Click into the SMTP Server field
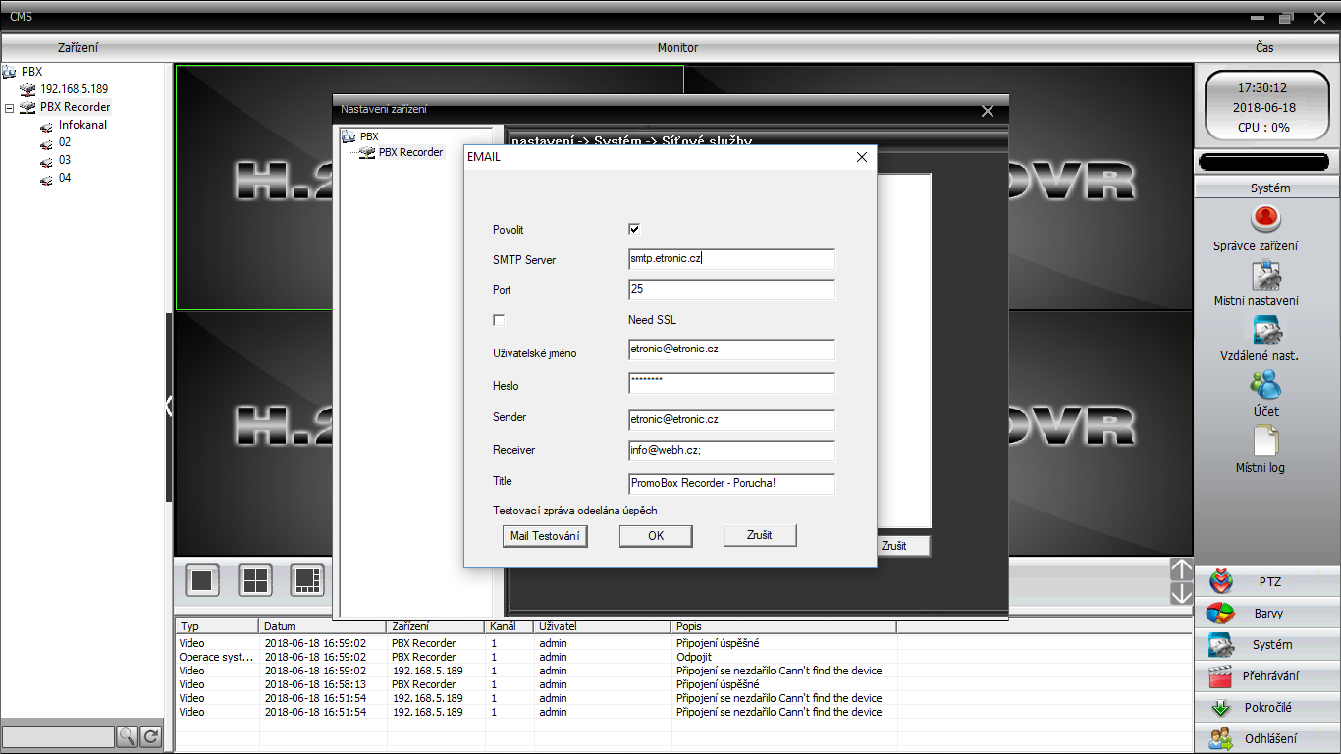 point(731,259)
